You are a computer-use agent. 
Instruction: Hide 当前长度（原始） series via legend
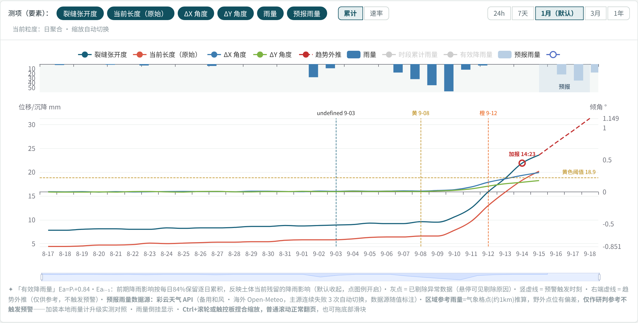click(x=167, y=55)
